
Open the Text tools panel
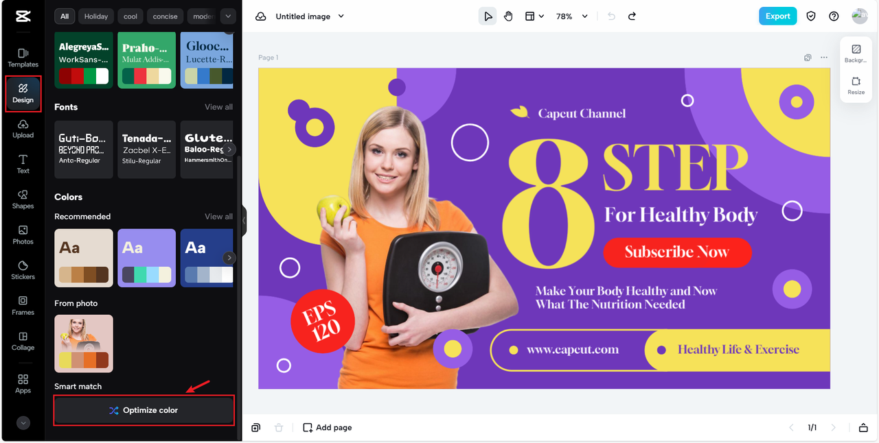(23, 164)
